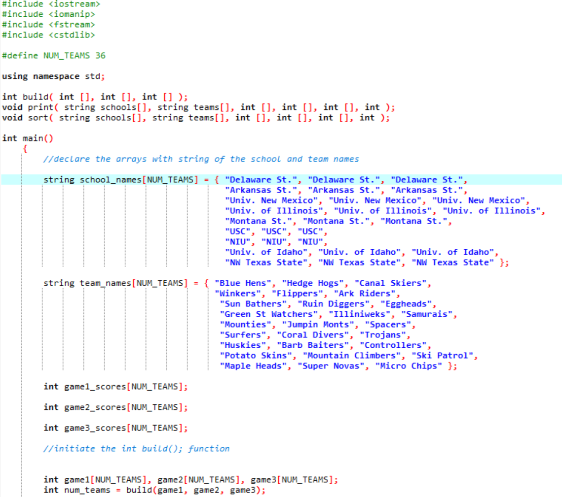The image size is (562, 497).
Task: Select the "Super Novas" string
Action: pyautogui.click(x=331, y=366)
